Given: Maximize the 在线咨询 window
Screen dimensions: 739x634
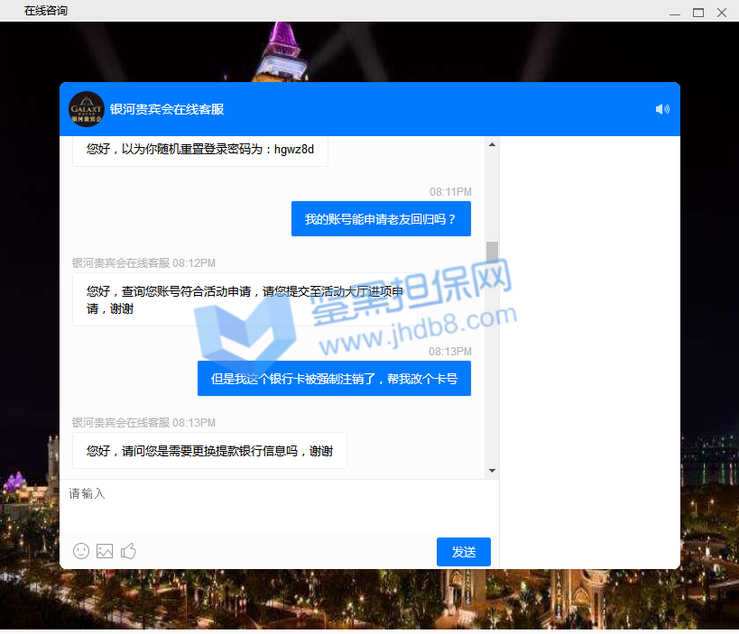Looking at the screenshot, I should 697,12.
